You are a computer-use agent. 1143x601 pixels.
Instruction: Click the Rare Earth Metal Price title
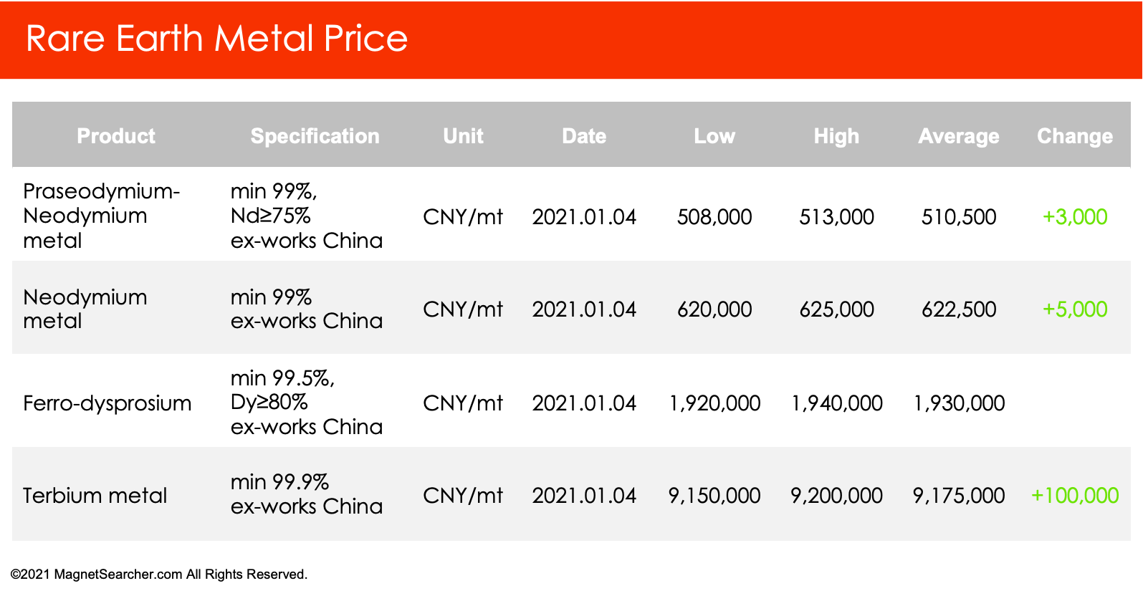tap(216, 39)
